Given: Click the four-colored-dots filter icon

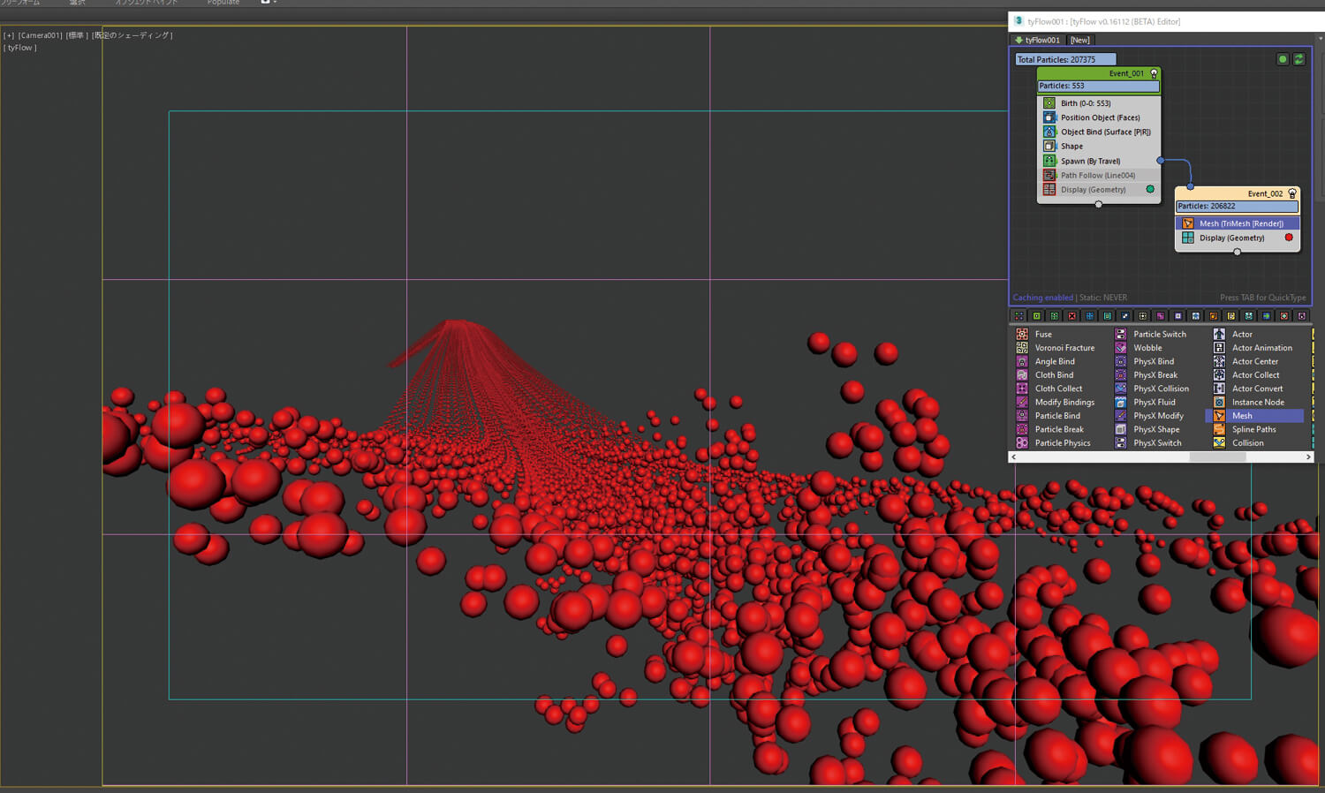Looking at the screenshot, I should click(x=1019, y=316).
